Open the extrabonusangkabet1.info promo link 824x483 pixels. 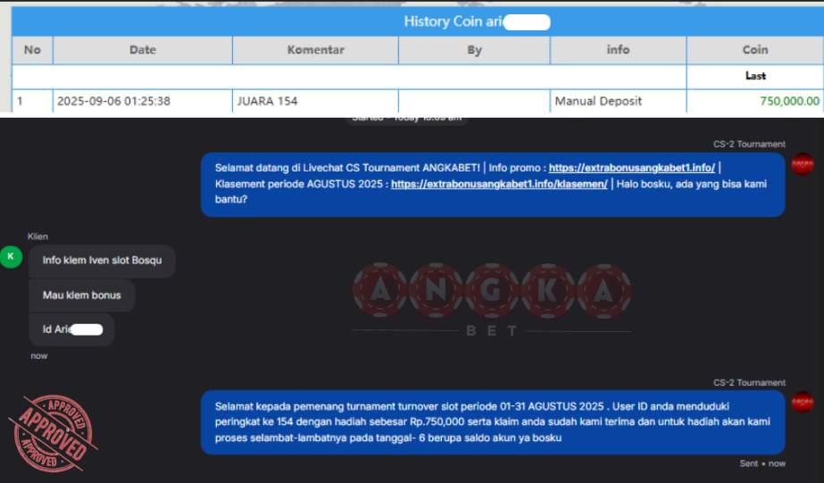[x=632, y=168]
